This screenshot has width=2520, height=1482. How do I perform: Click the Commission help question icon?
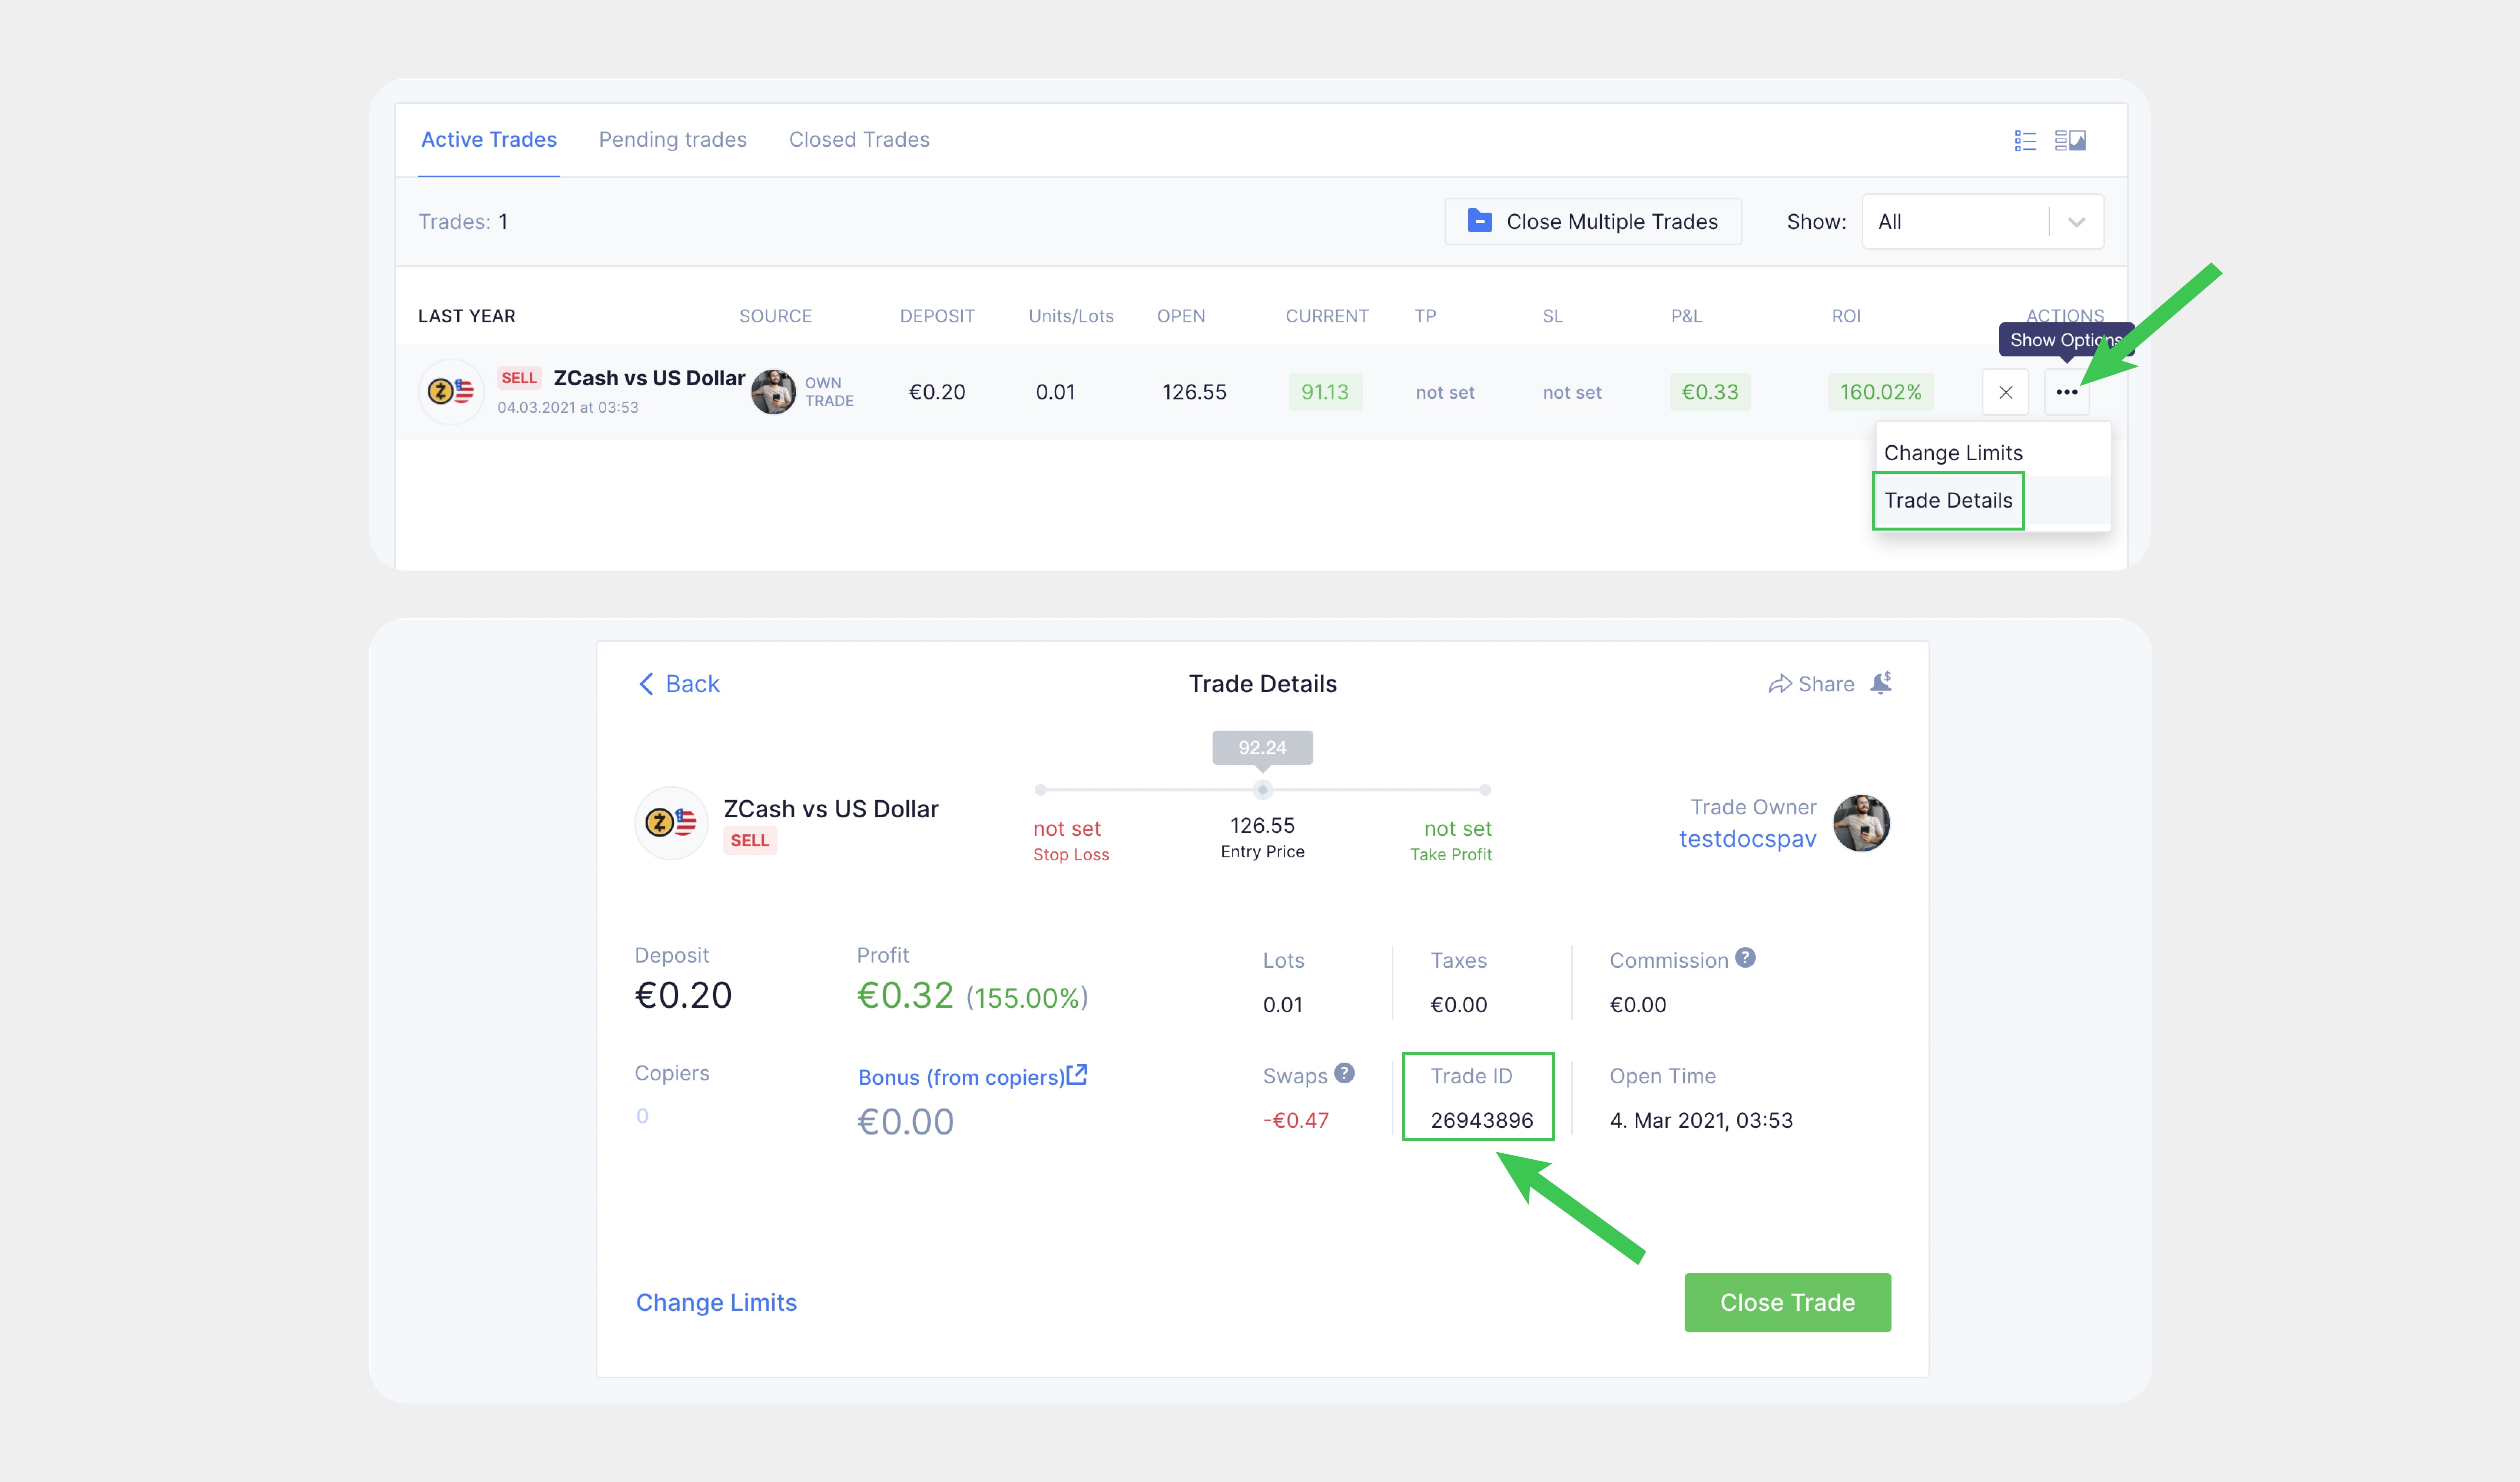(1745, 958)
